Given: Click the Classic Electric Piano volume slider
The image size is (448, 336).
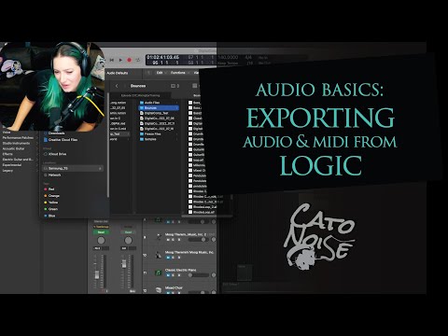Looking at the screenshot, I should (x=198, y=275).
